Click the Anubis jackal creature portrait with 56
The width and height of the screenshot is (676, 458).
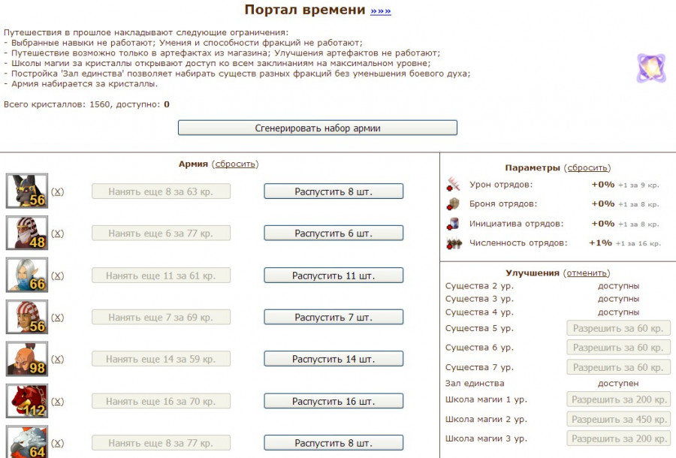tap(27, 191)
